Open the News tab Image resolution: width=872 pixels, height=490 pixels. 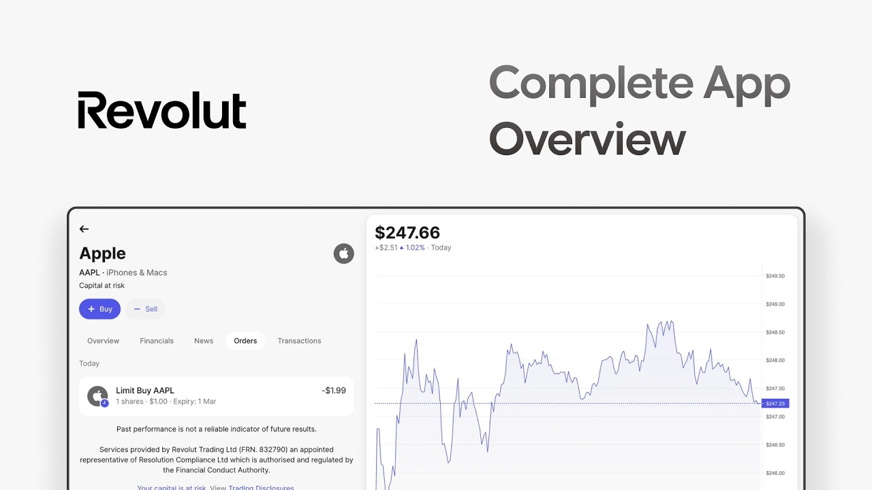point(204,341)
